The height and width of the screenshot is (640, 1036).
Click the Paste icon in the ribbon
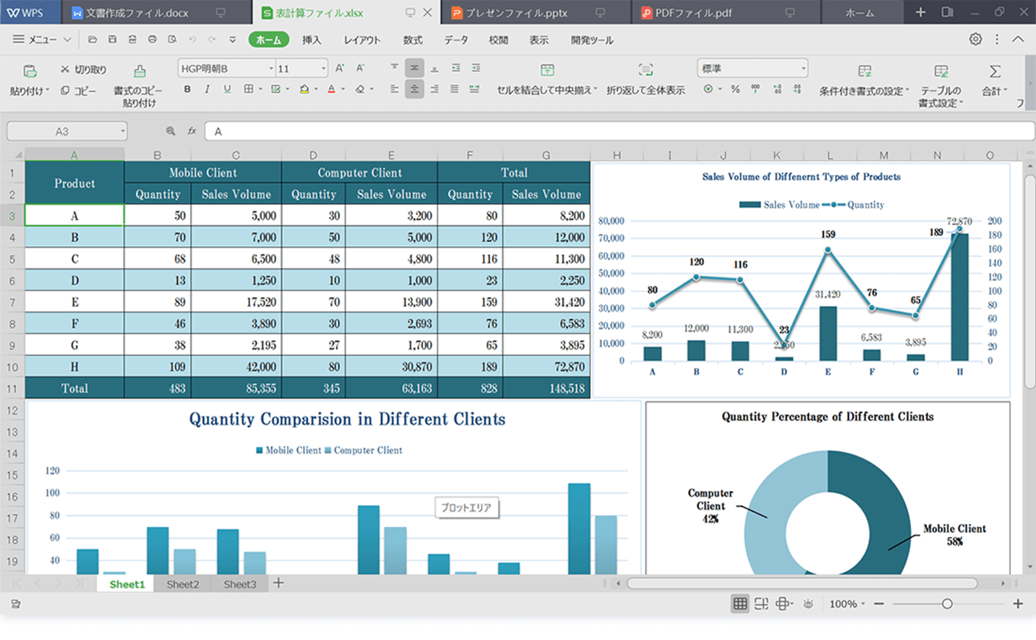30,71
